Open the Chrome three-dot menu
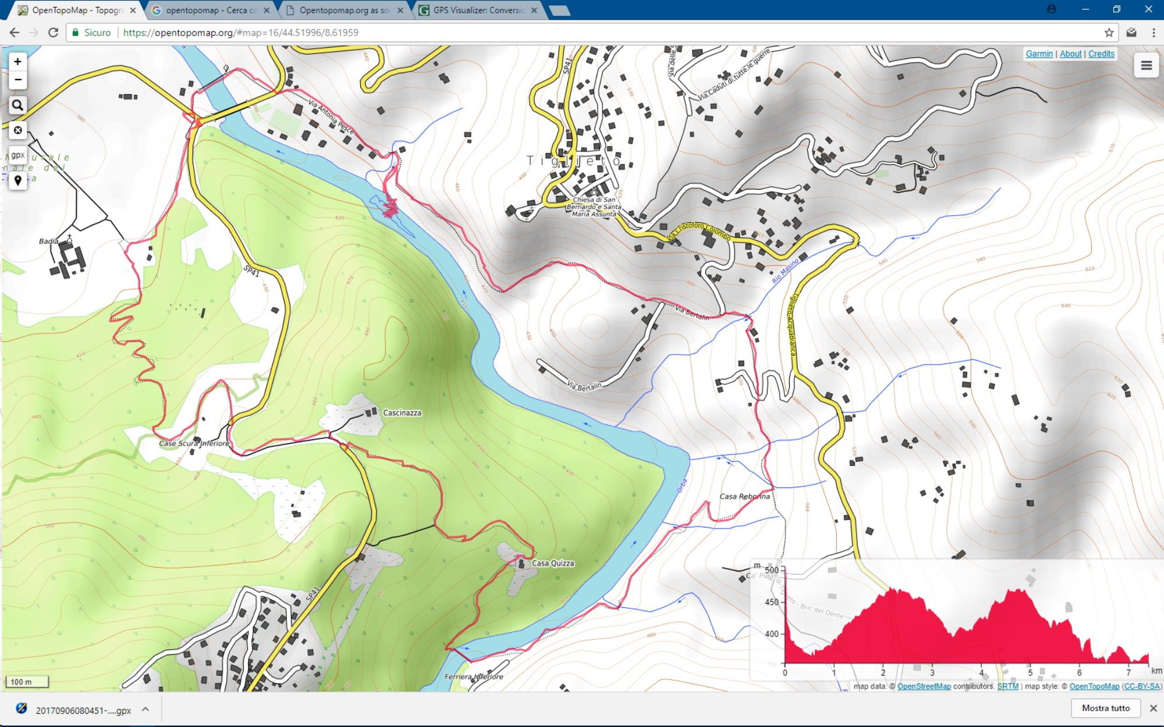 pyautogui.click(x=1153, y=33)
